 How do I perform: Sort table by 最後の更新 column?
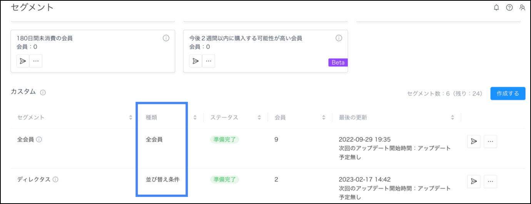point(453,118)
